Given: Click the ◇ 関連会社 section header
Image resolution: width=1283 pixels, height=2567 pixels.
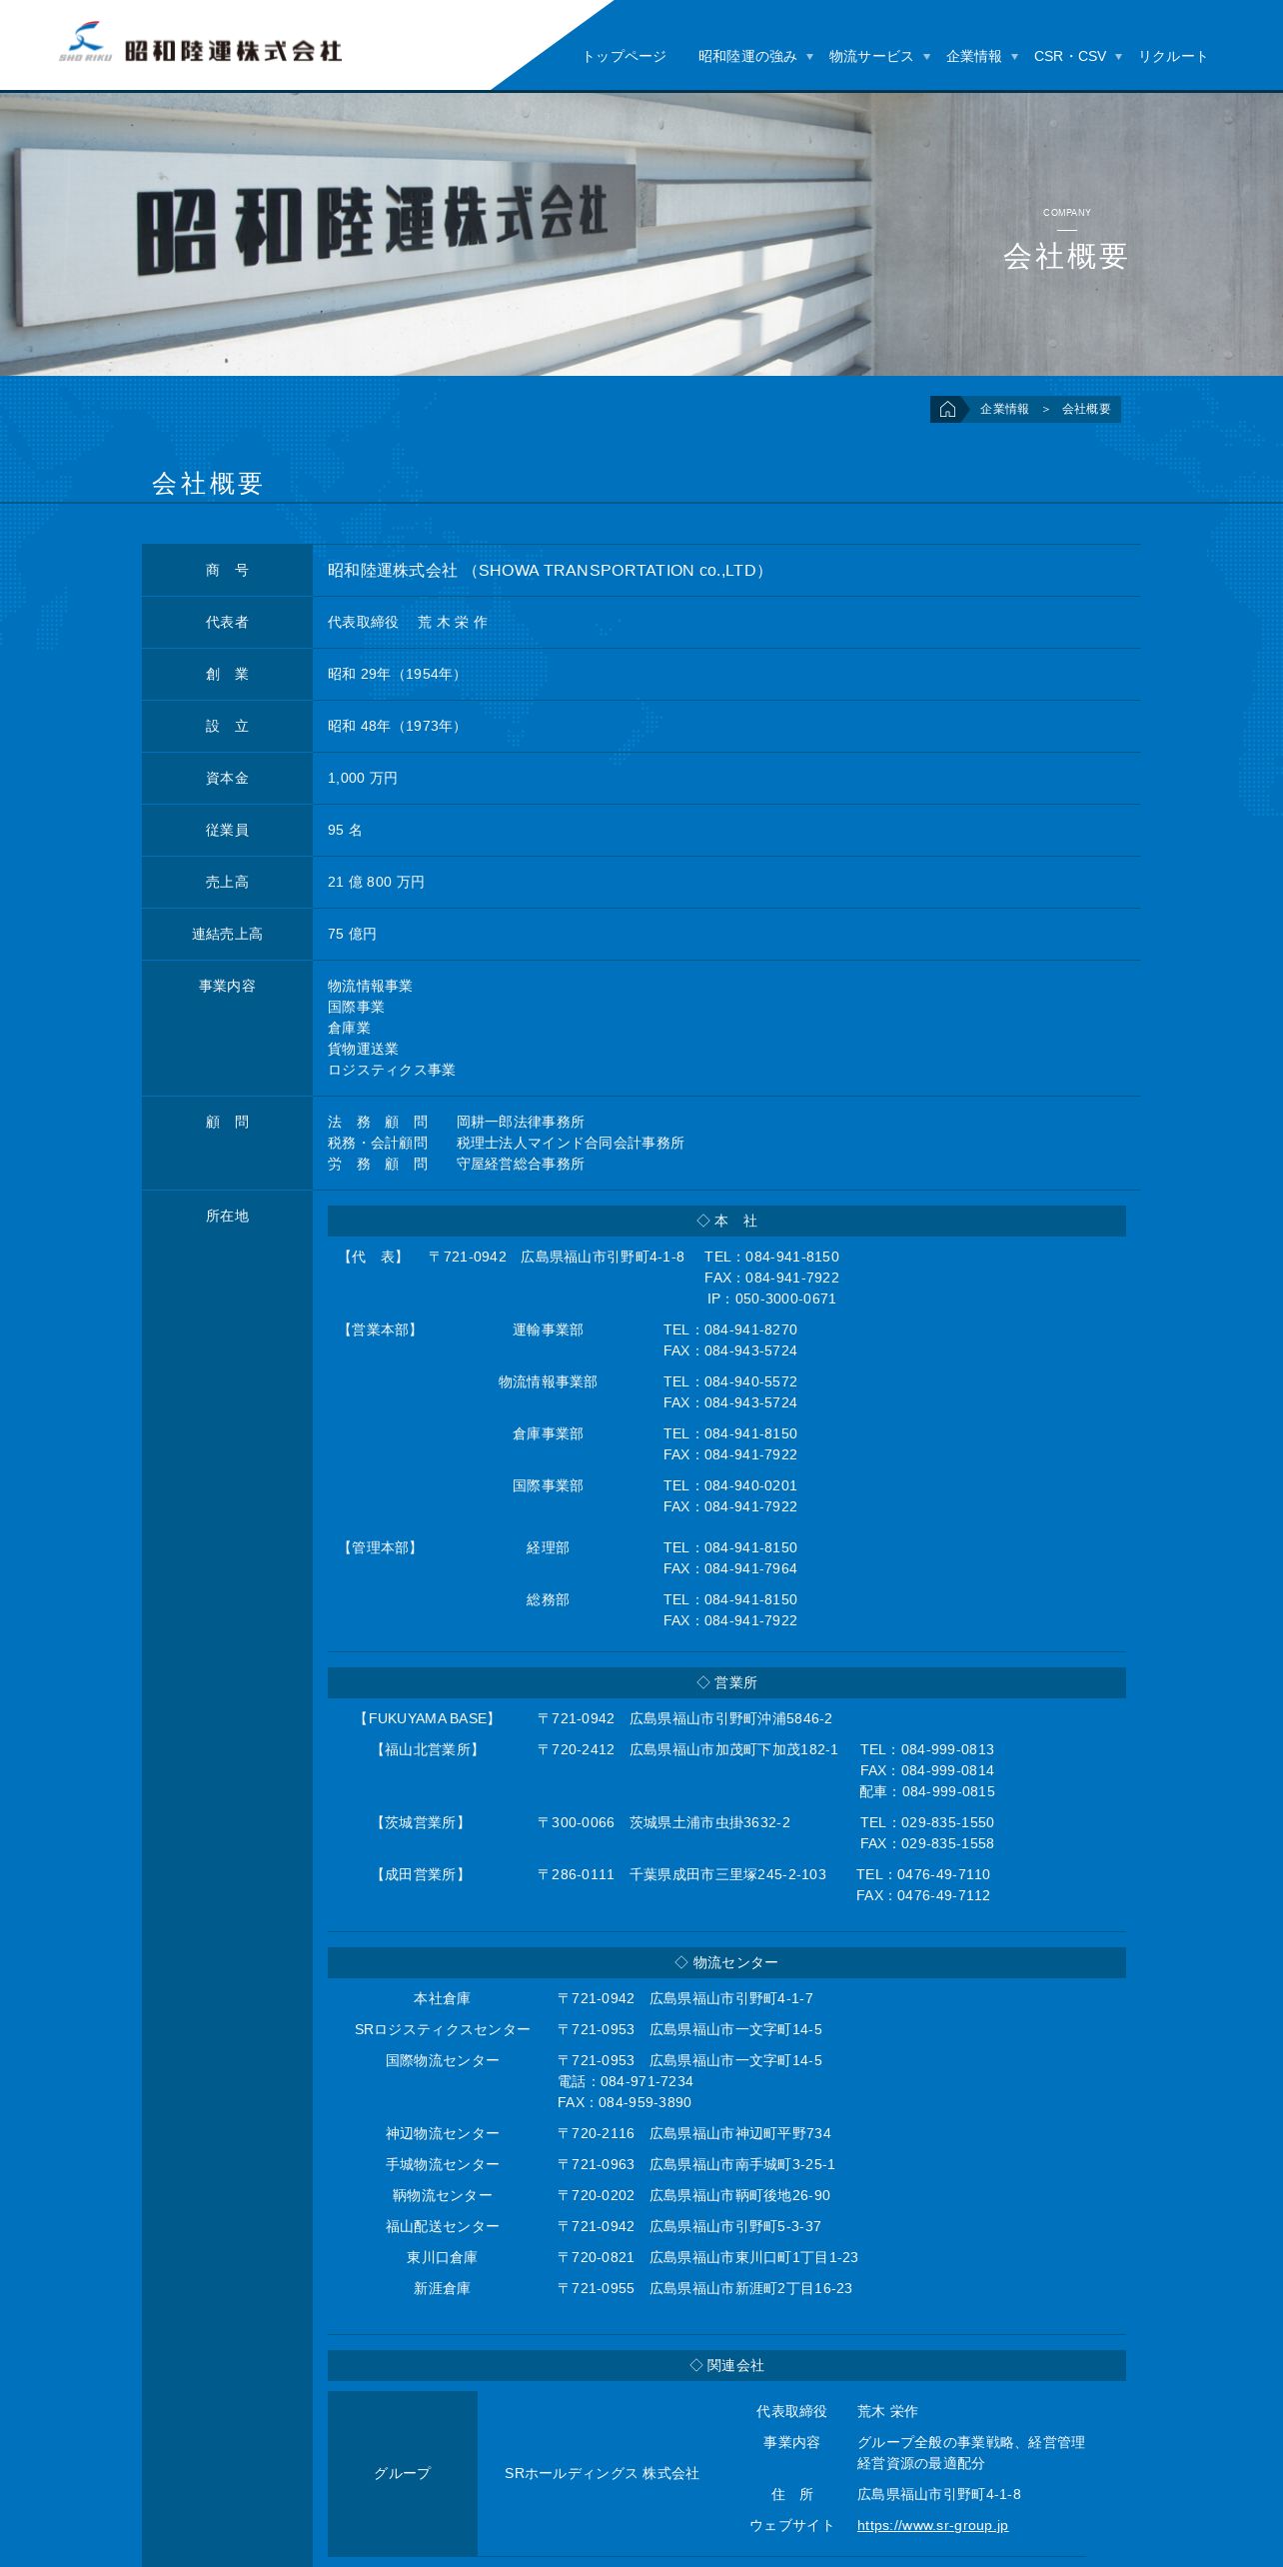Looking at the screenshot, I should pyautogui.click(x=726, y=2365).
